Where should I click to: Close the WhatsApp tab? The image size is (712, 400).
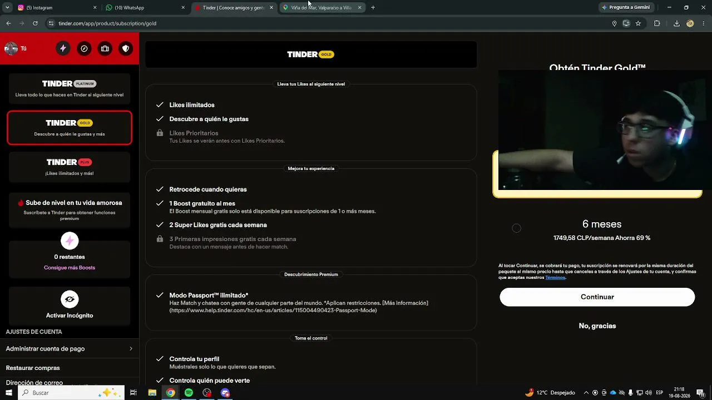click(183, 8)
